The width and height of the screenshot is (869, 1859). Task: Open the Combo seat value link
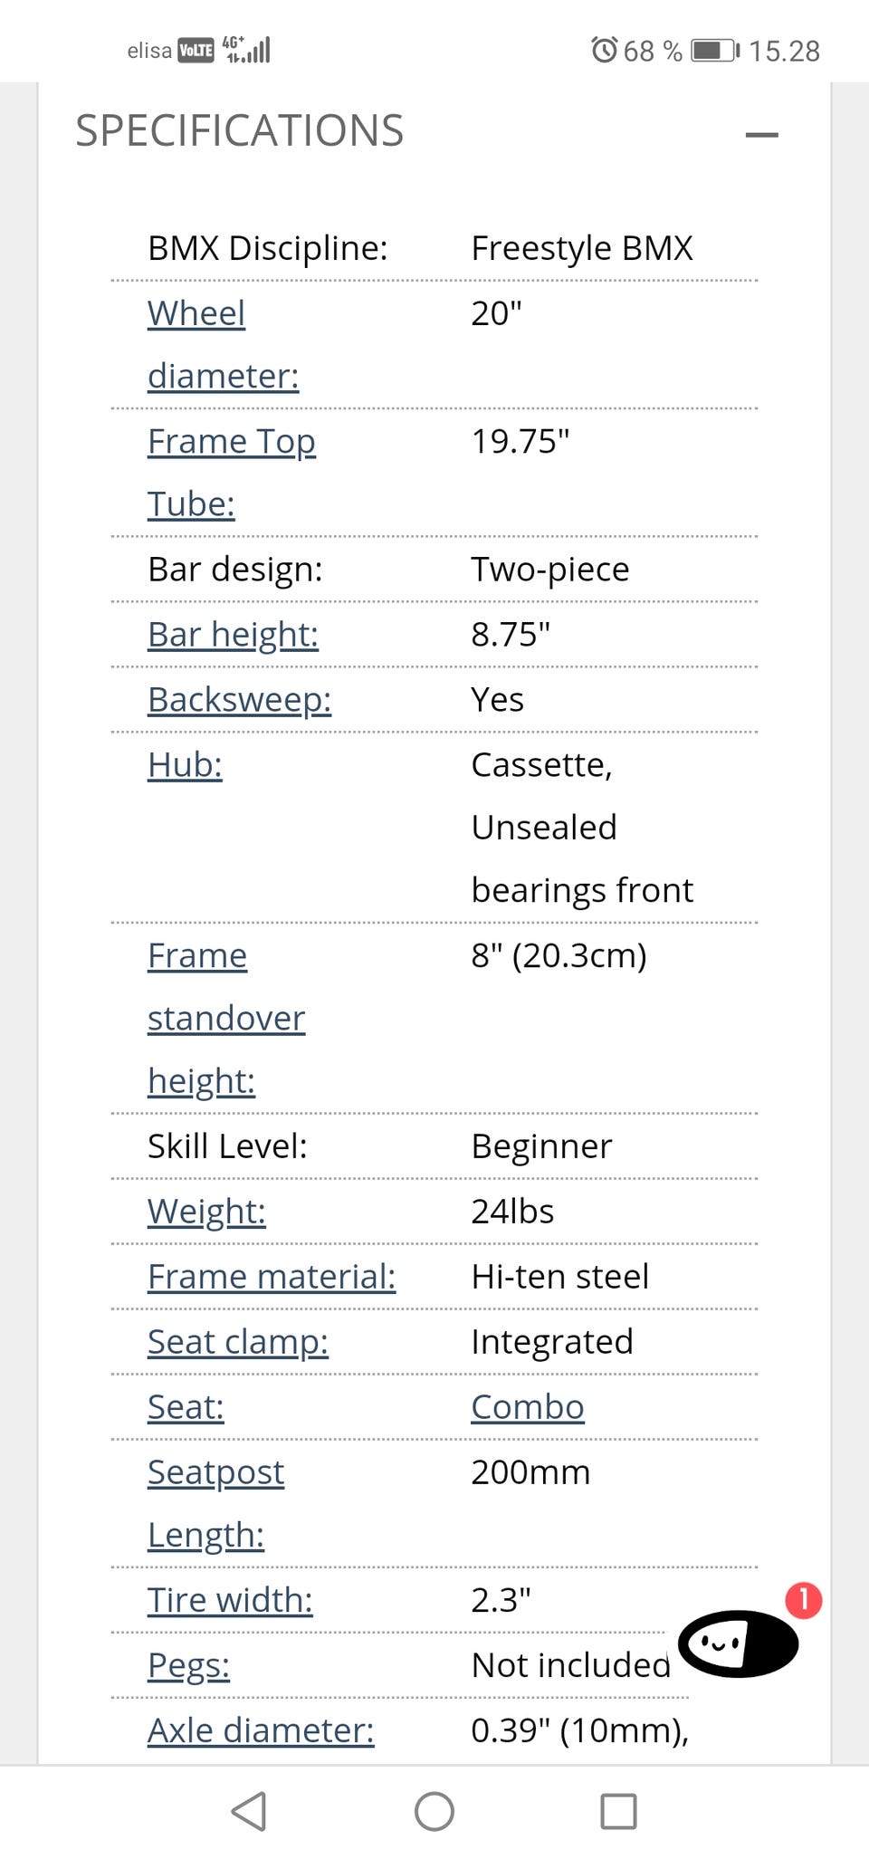pyautogui.click(x=528, y=1407)
